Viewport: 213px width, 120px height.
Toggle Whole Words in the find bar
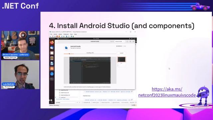pyautogui.click(x=115, y=102)
